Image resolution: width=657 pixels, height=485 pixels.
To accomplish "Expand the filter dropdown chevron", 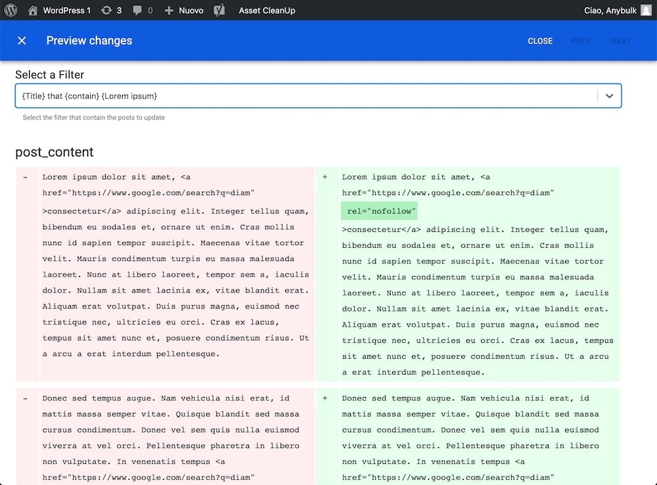I will [x=609, y=96].
